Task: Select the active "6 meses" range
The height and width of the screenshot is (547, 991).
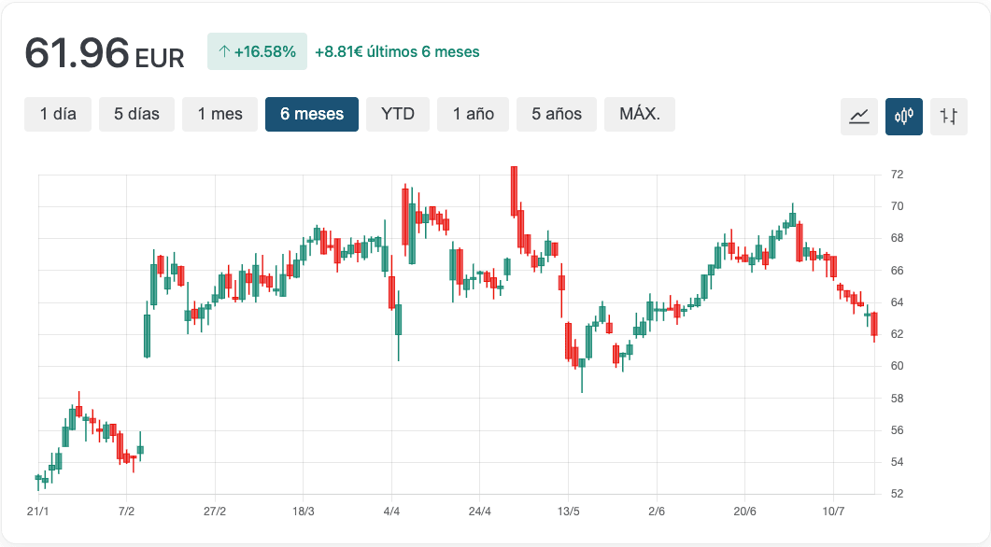Action: 311,114
